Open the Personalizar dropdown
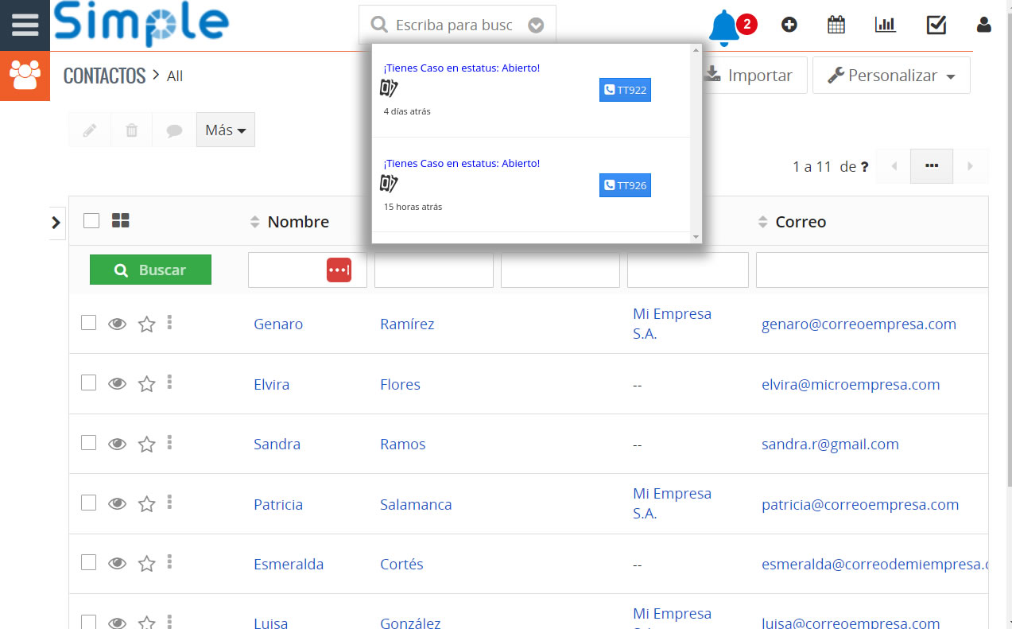 point(891,76)
